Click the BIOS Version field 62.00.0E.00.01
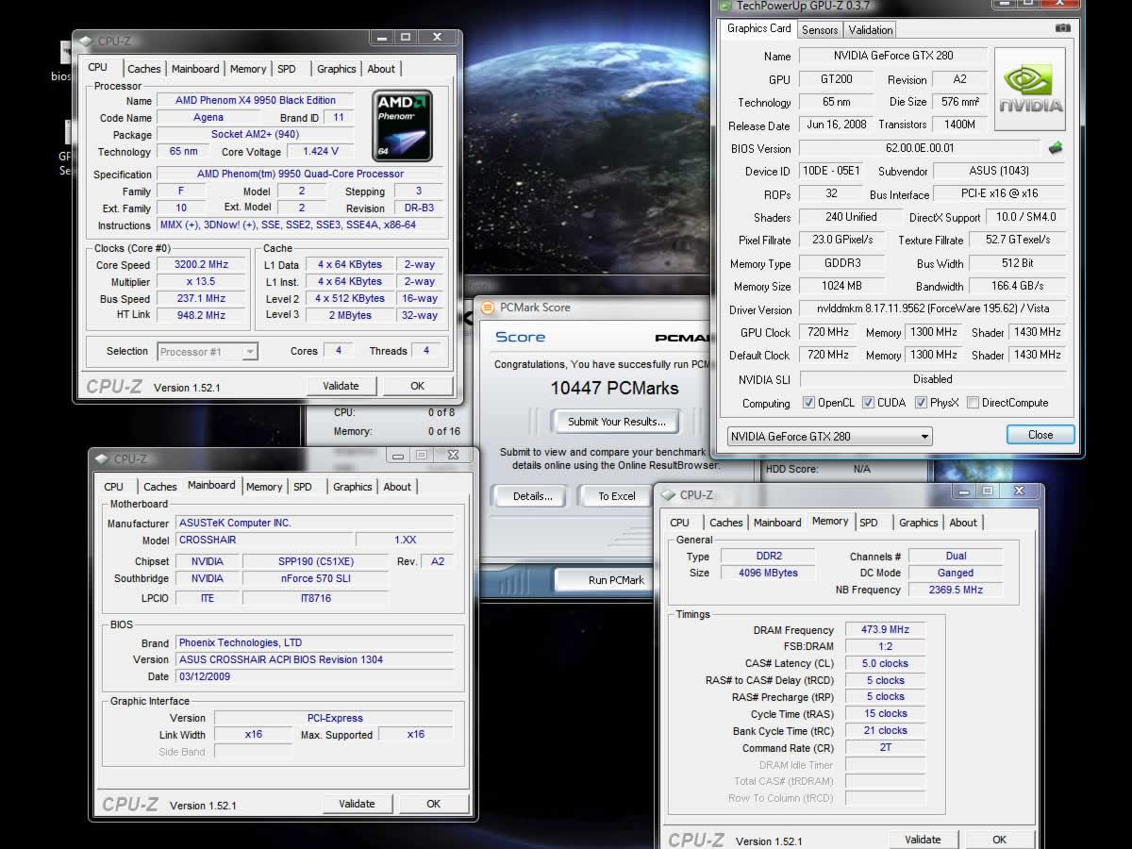Screen dimensions: 1132x849 pyautogui.click(x=920, y=148)
